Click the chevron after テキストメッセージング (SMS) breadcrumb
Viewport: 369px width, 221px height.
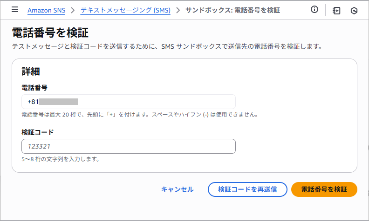(178, 10)
